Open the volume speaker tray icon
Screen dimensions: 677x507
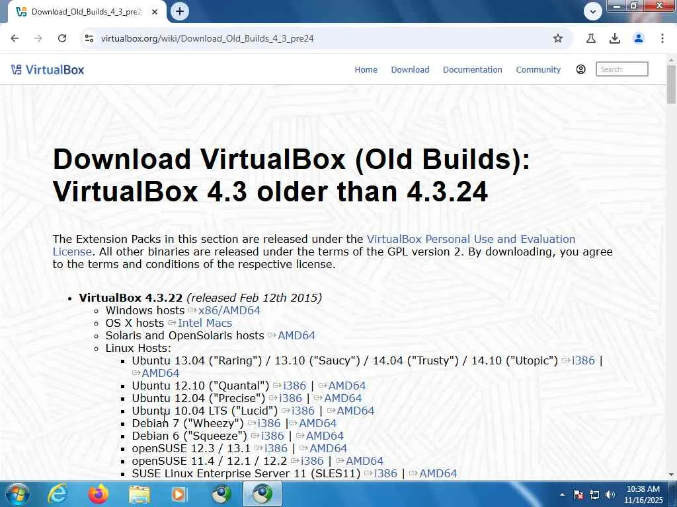pos(610,494)
